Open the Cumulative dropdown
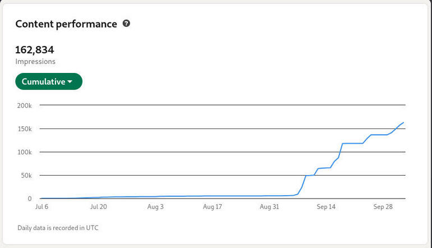432x248 pixels. click(x=48, y=82)
